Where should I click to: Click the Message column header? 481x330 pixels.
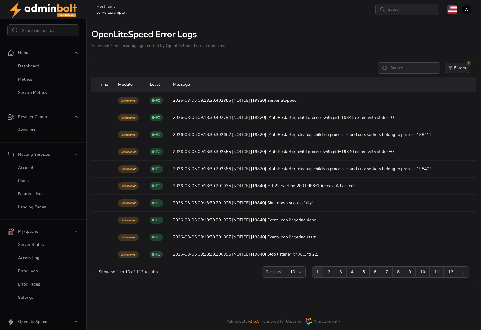(181, 85)
